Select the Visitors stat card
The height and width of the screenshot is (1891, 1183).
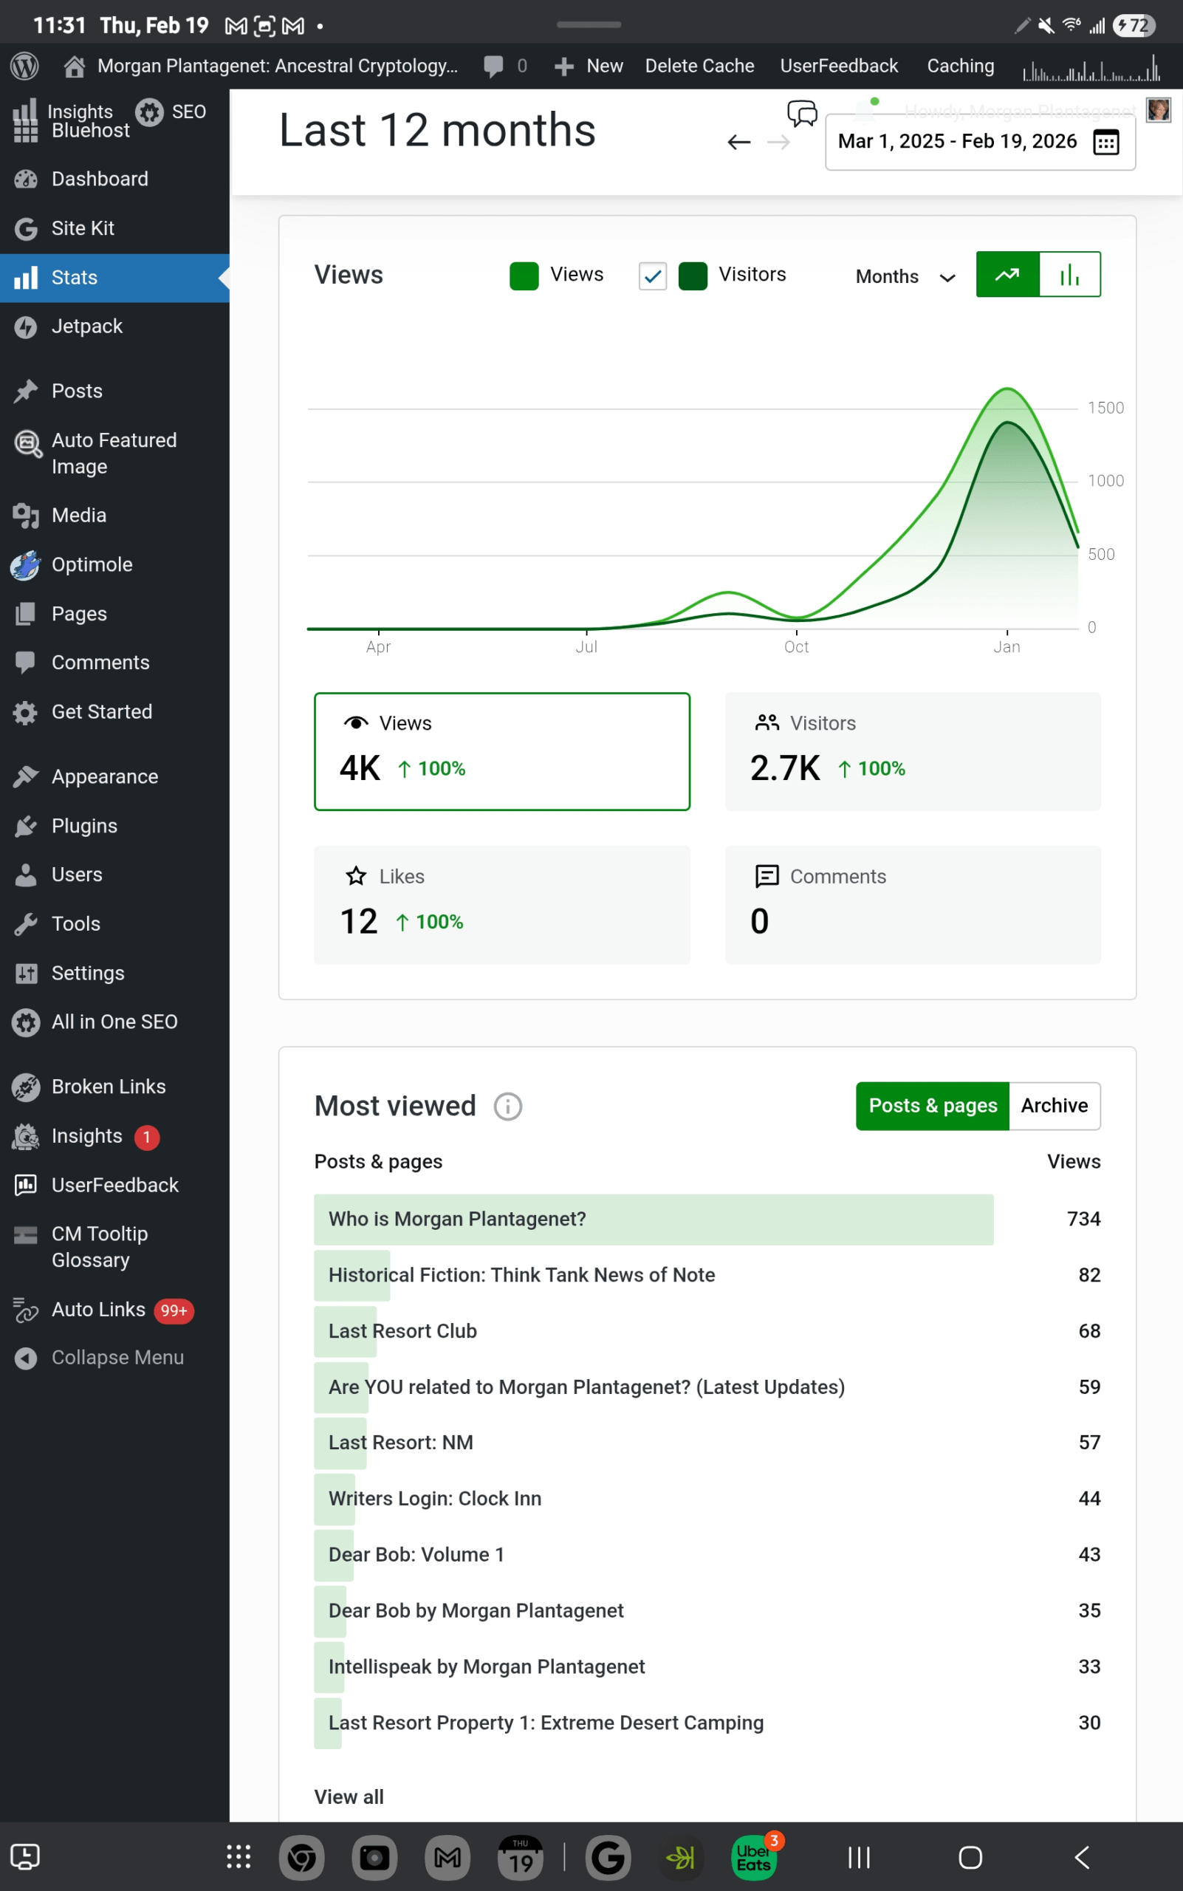click(x=912, y=750)
